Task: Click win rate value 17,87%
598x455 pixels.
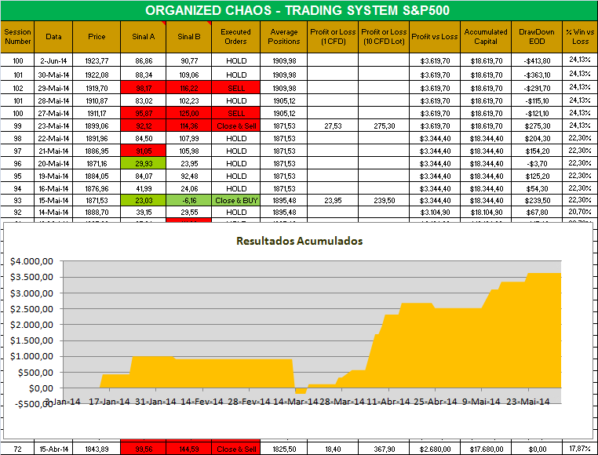Action: [x=580, y=449]
